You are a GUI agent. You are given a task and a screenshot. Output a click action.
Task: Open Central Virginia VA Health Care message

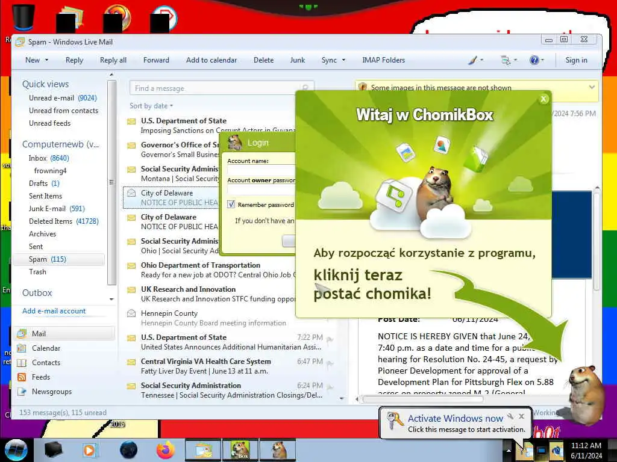[230, 366]
